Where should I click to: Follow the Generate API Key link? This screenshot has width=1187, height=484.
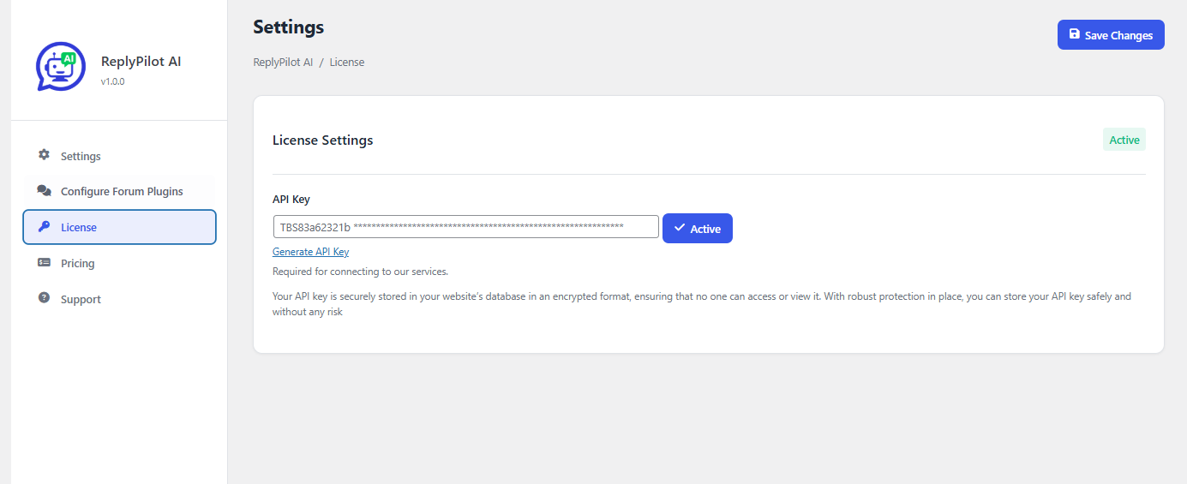[310, 252]
